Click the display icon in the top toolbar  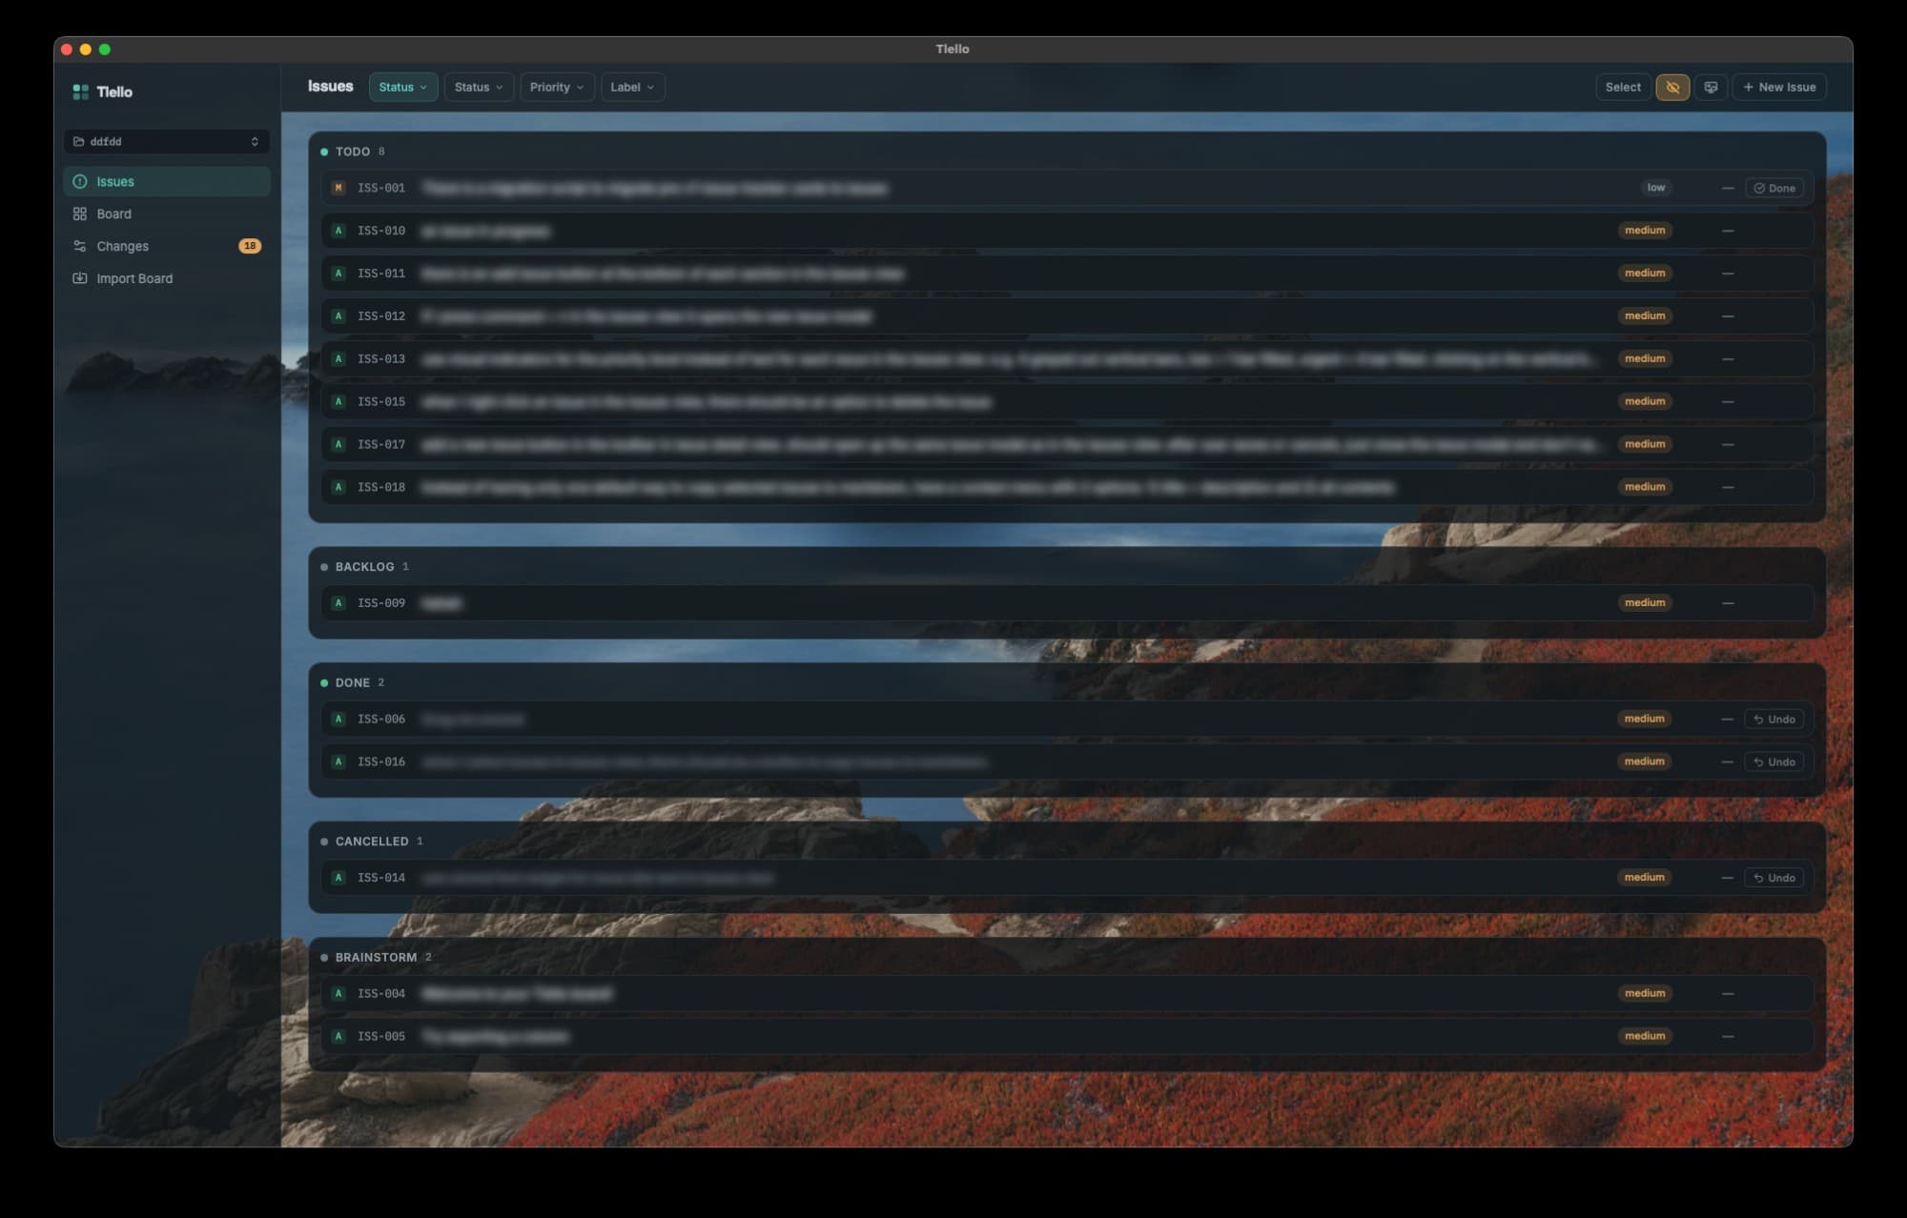pyautogui.click(x=1711, y=87)
